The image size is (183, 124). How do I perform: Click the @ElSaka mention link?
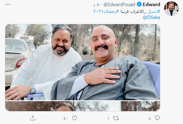click(x=151, y=17)
